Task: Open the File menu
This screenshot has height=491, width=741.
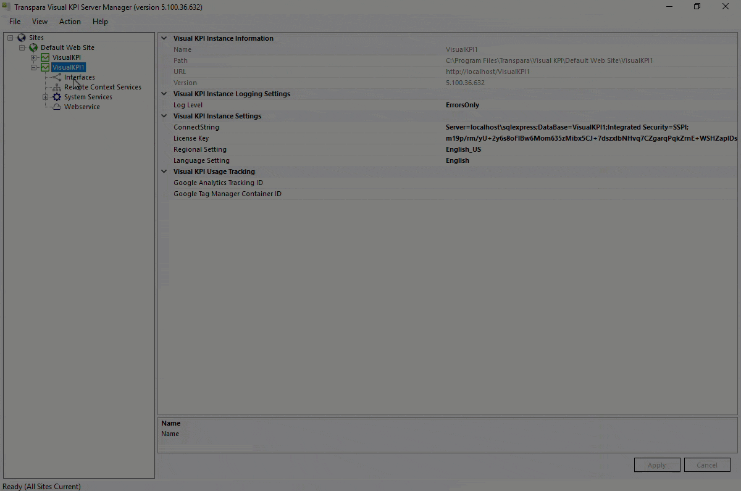Action: click(15, 22)
